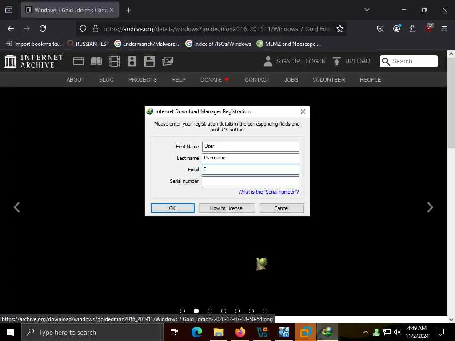Open the ABOUT menu item
Screen dimensions: 455x341
pyautogui.click(x=76, y=80)
